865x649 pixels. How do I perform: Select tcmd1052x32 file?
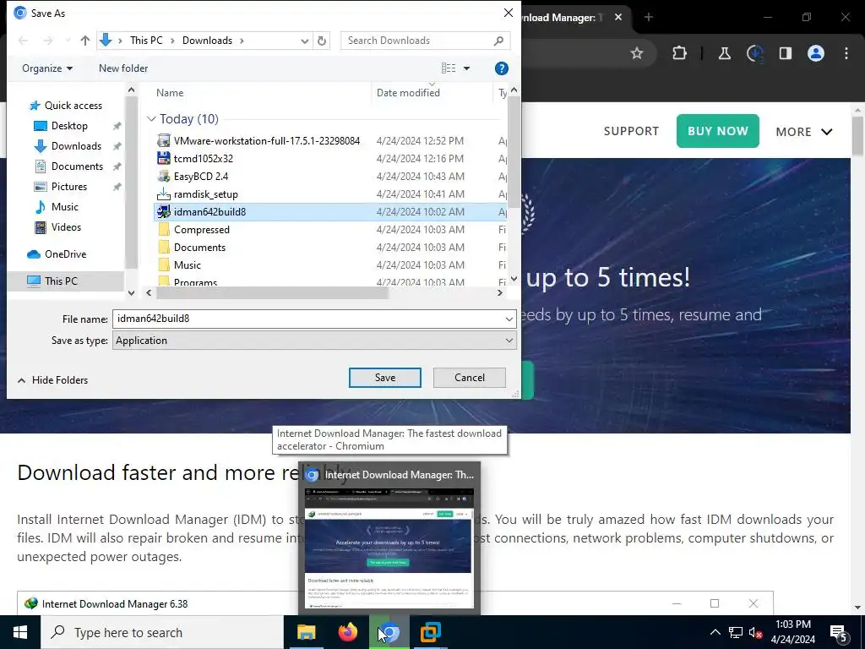pos(203,158)
